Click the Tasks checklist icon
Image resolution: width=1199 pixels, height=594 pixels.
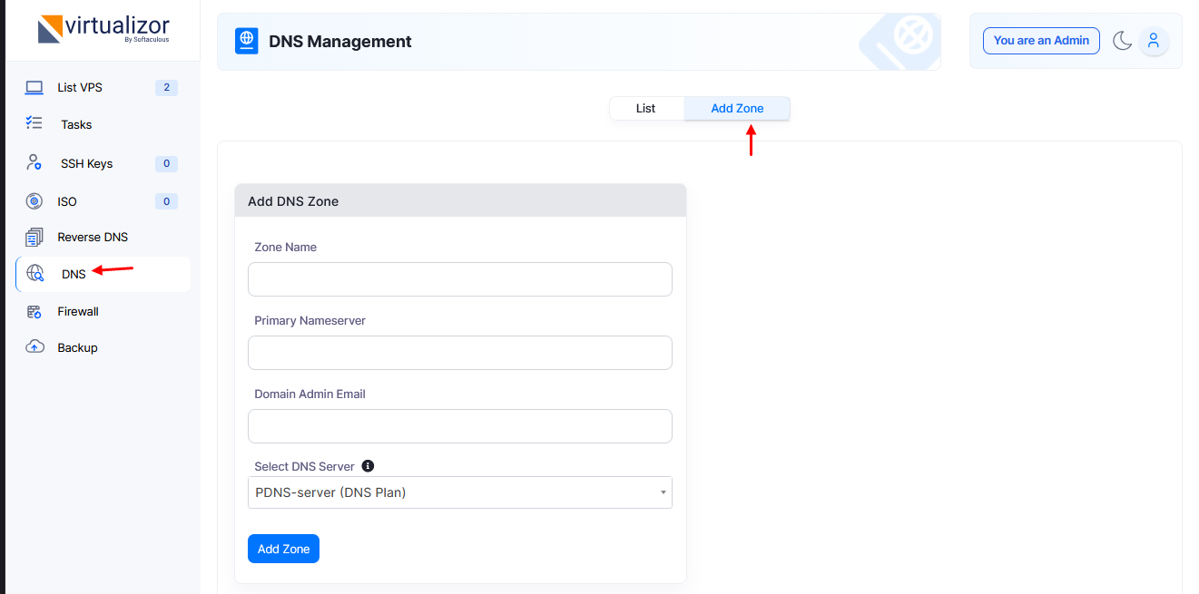(x=34, y=123)
